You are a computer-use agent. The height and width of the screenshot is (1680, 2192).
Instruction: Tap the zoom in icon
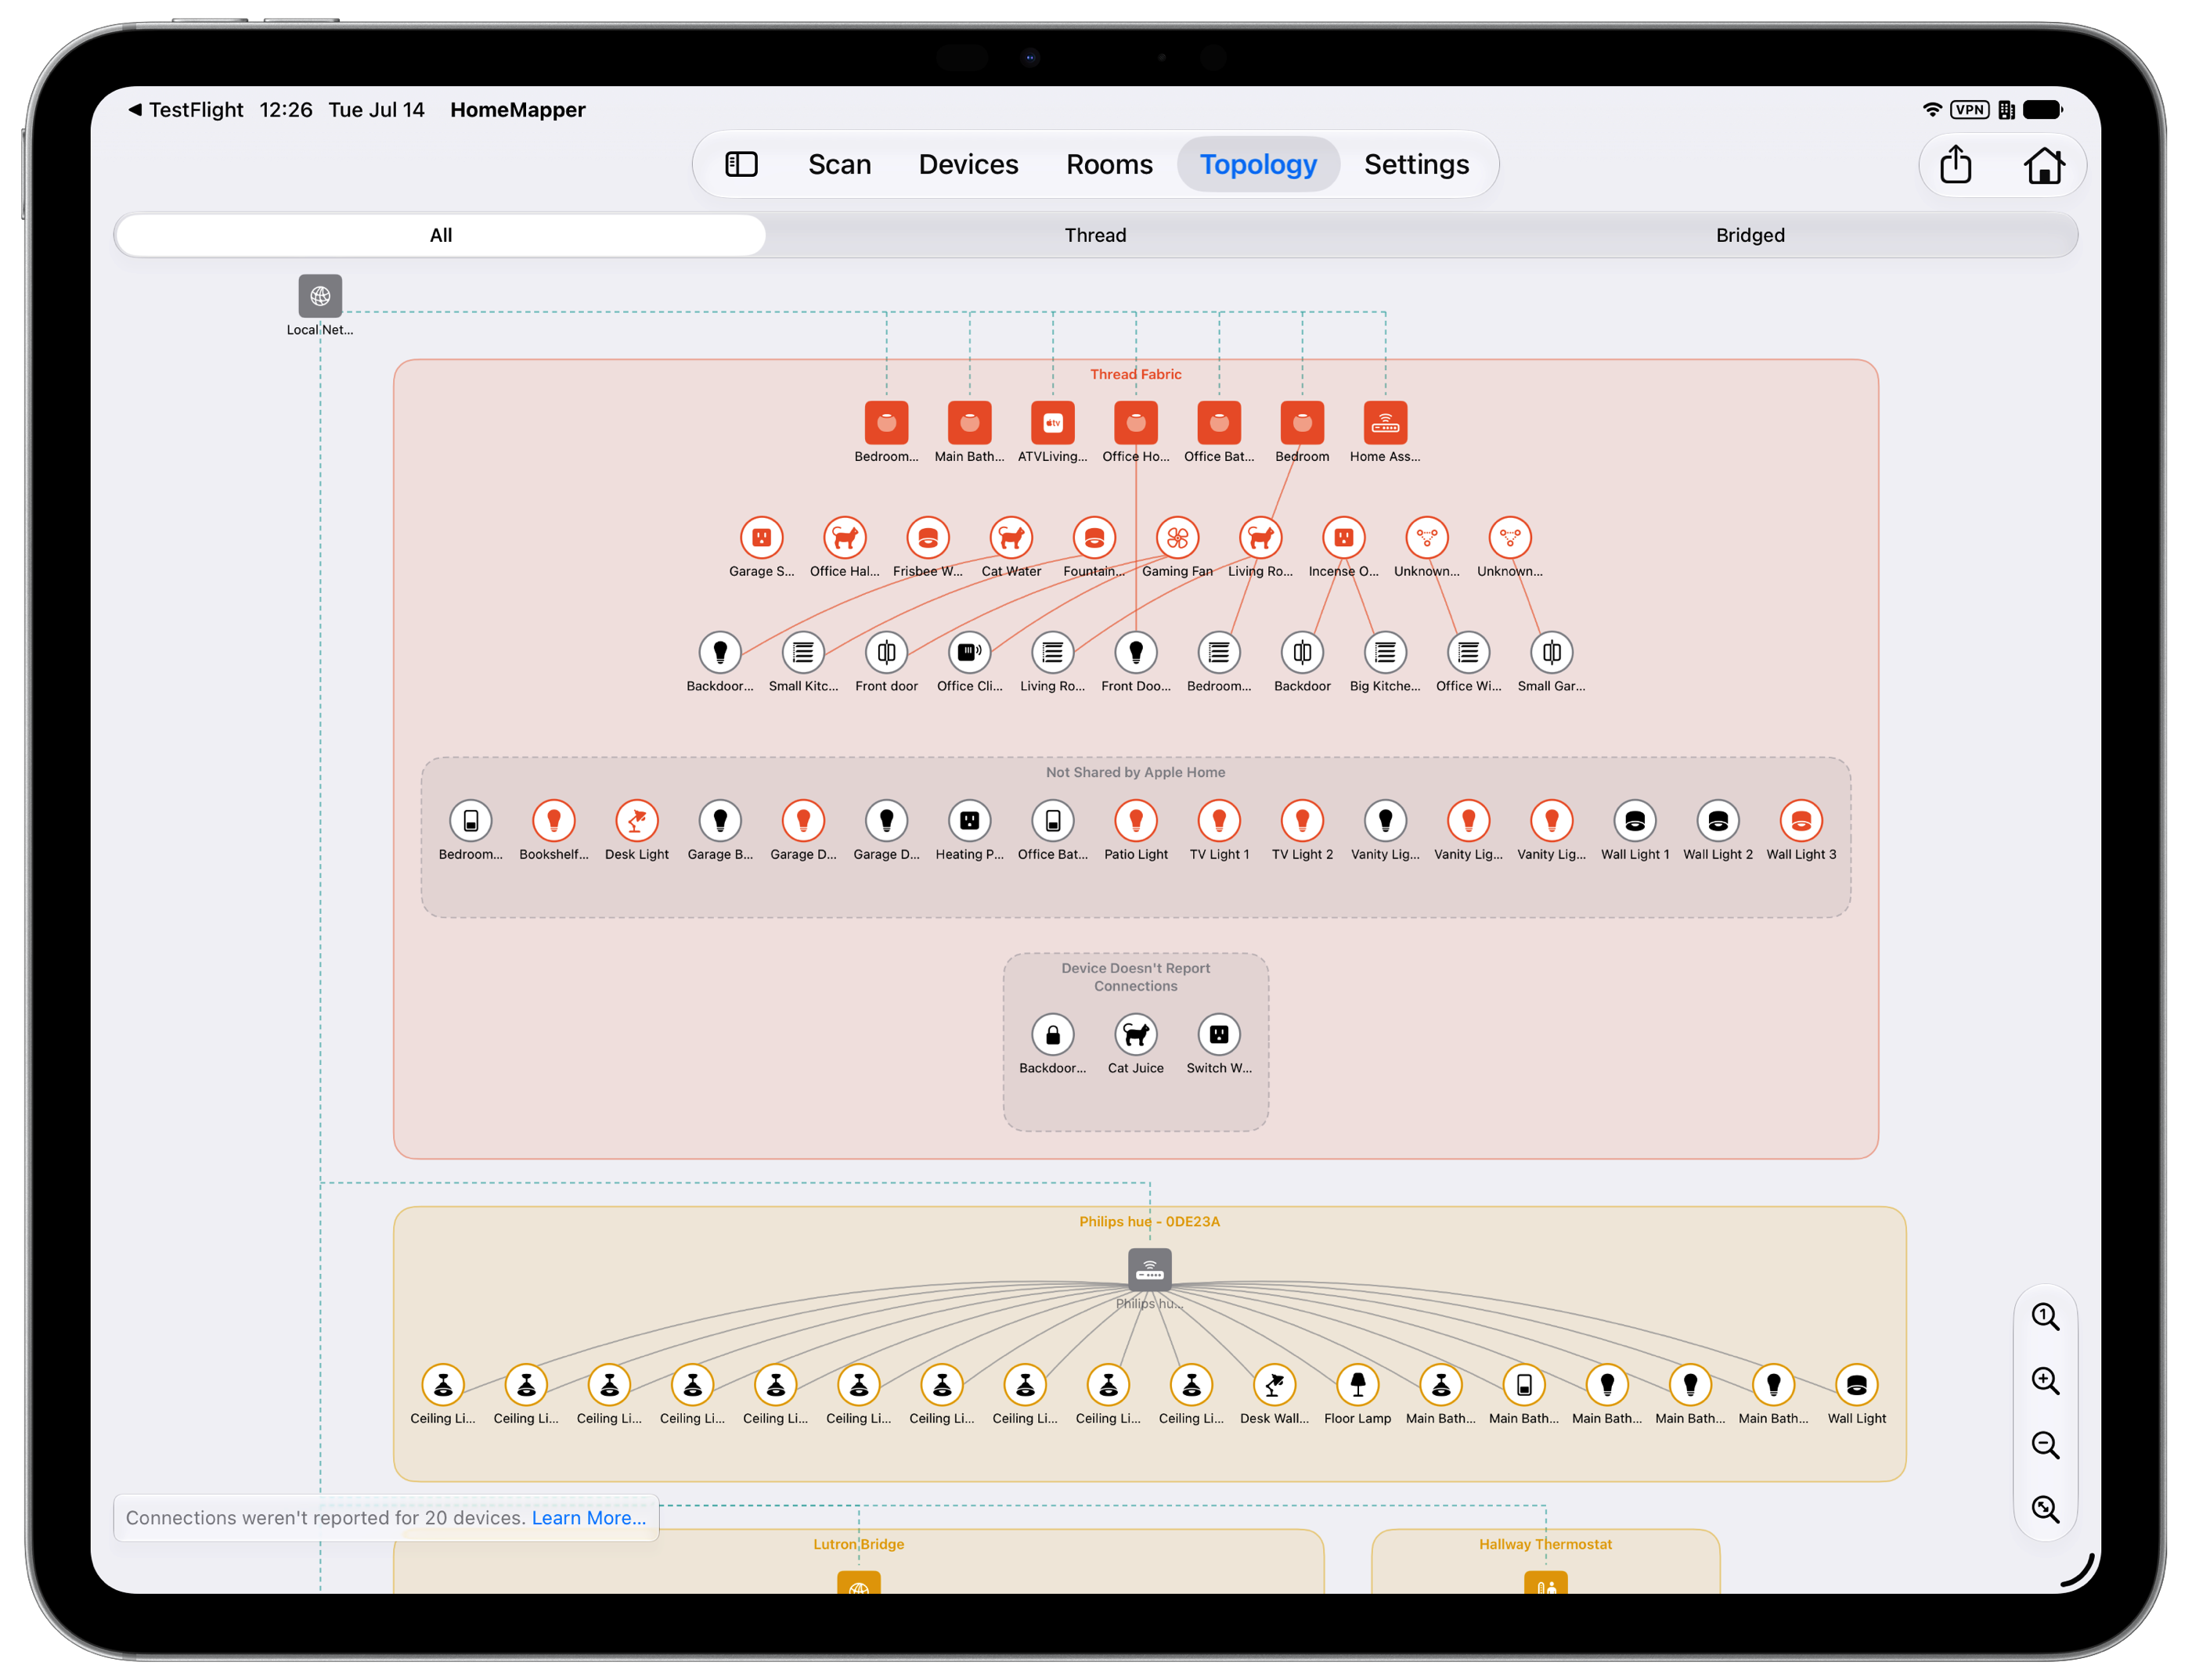(2045, 1381)
